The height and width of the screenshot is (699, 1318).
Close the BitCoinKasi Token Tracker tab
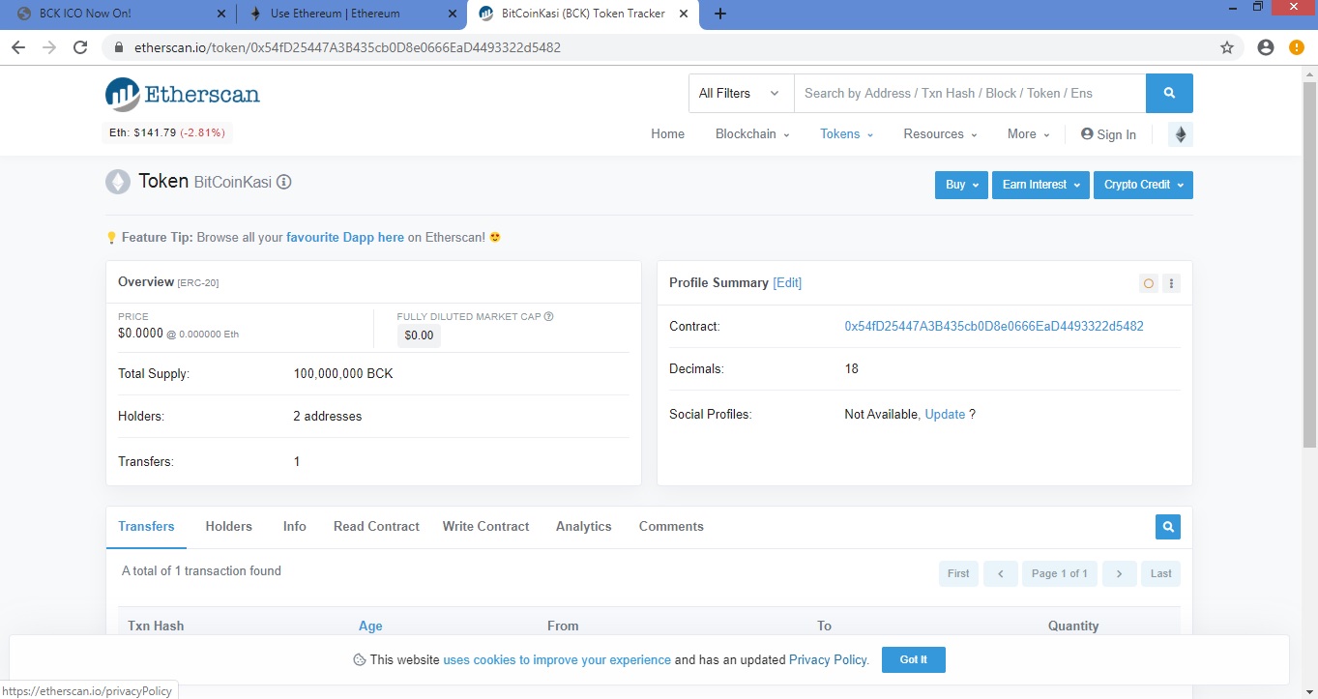685,14
